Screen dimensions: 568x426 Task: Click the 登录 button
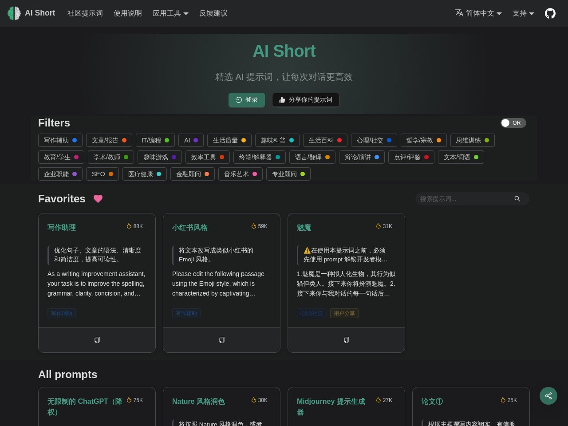point(247,100)
